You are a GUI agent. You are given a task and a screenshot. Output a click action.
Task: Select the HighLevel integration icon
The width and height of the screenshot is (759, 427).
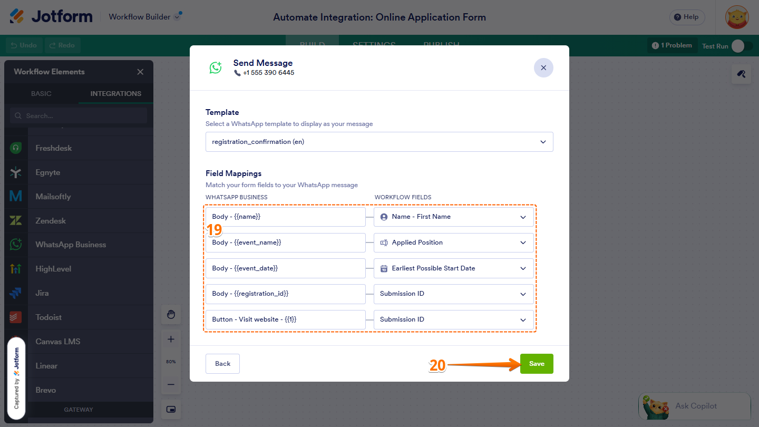16,269
